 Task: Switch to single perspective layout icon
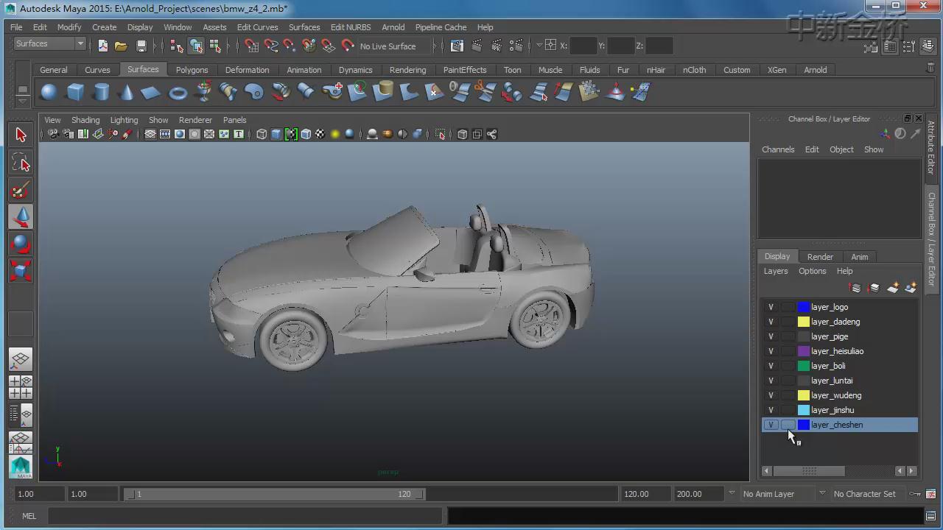21,360
